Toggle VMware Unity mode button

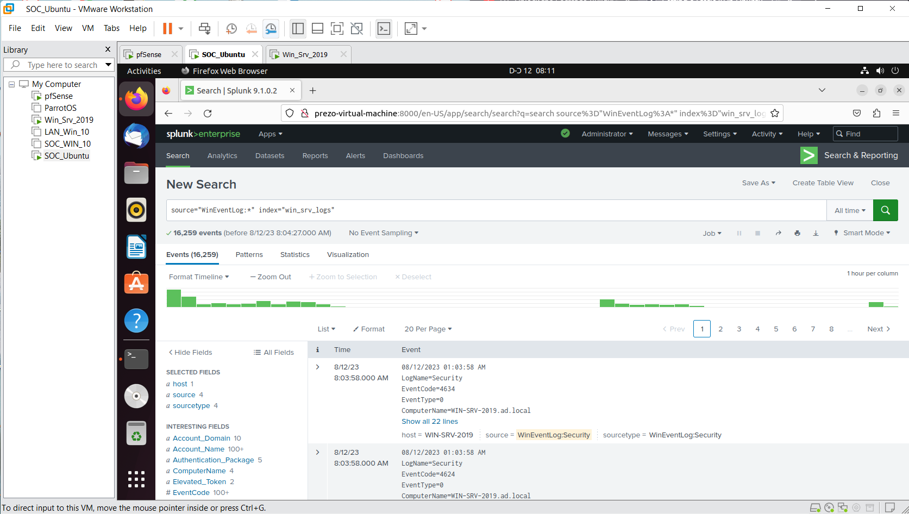pos(356,28)
